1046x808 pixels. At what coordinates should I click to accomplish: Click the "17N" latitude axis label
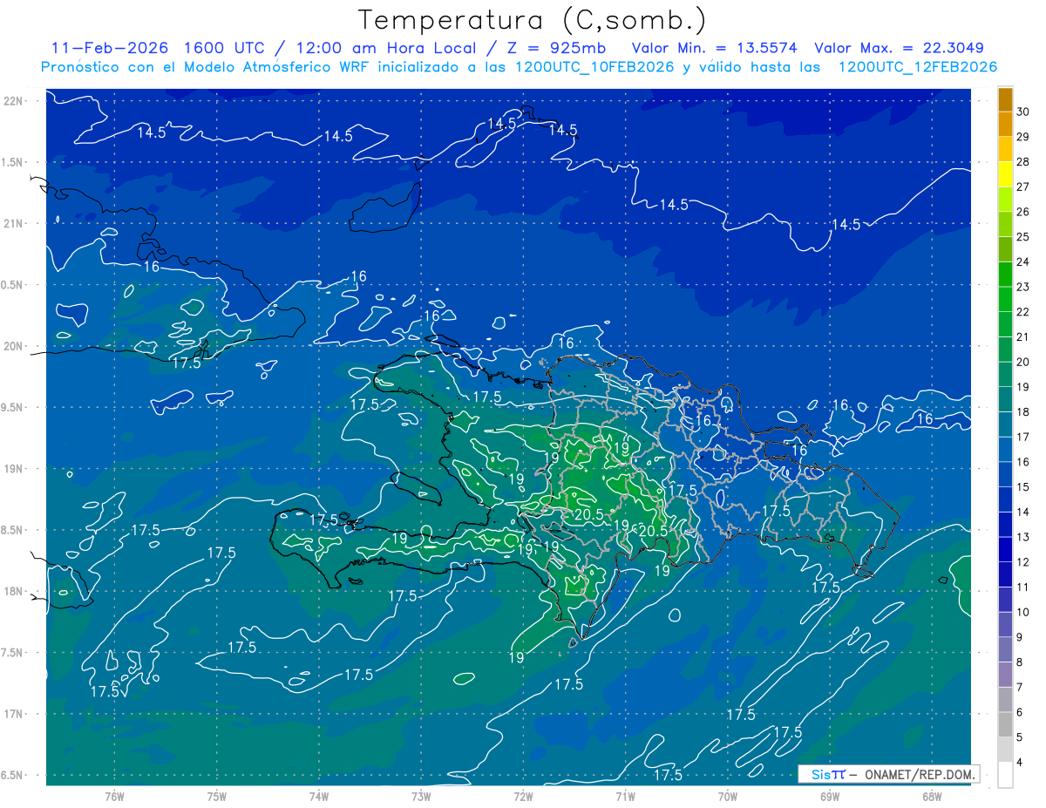pyautogui.click(x=14, y=714)
